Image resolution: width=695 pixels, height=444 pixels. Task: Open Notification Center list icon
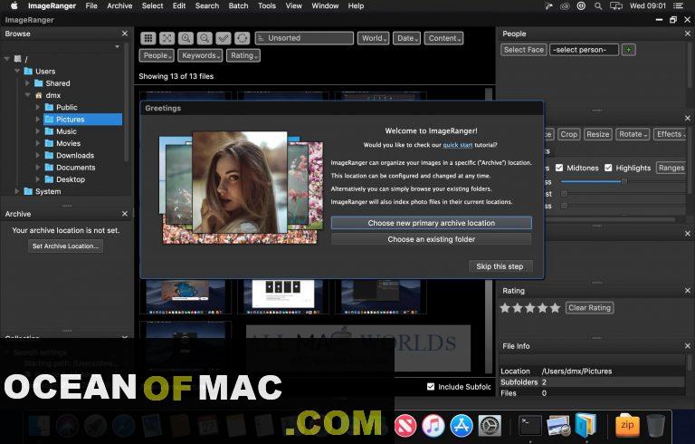click(678, 5)
